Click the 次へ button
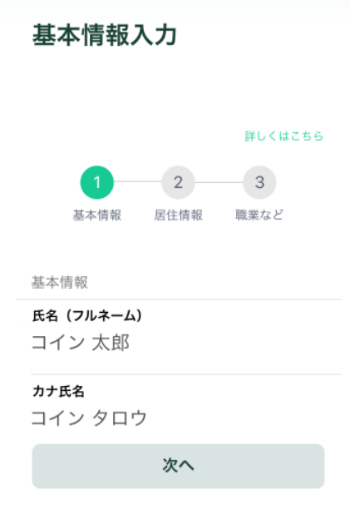The image size is (350, 525). click(x=179, y=466)
